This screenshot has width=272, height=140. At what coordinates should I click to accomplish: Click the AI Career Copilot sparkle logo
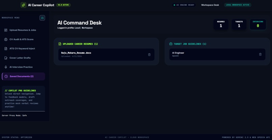(x=23, y=5)
